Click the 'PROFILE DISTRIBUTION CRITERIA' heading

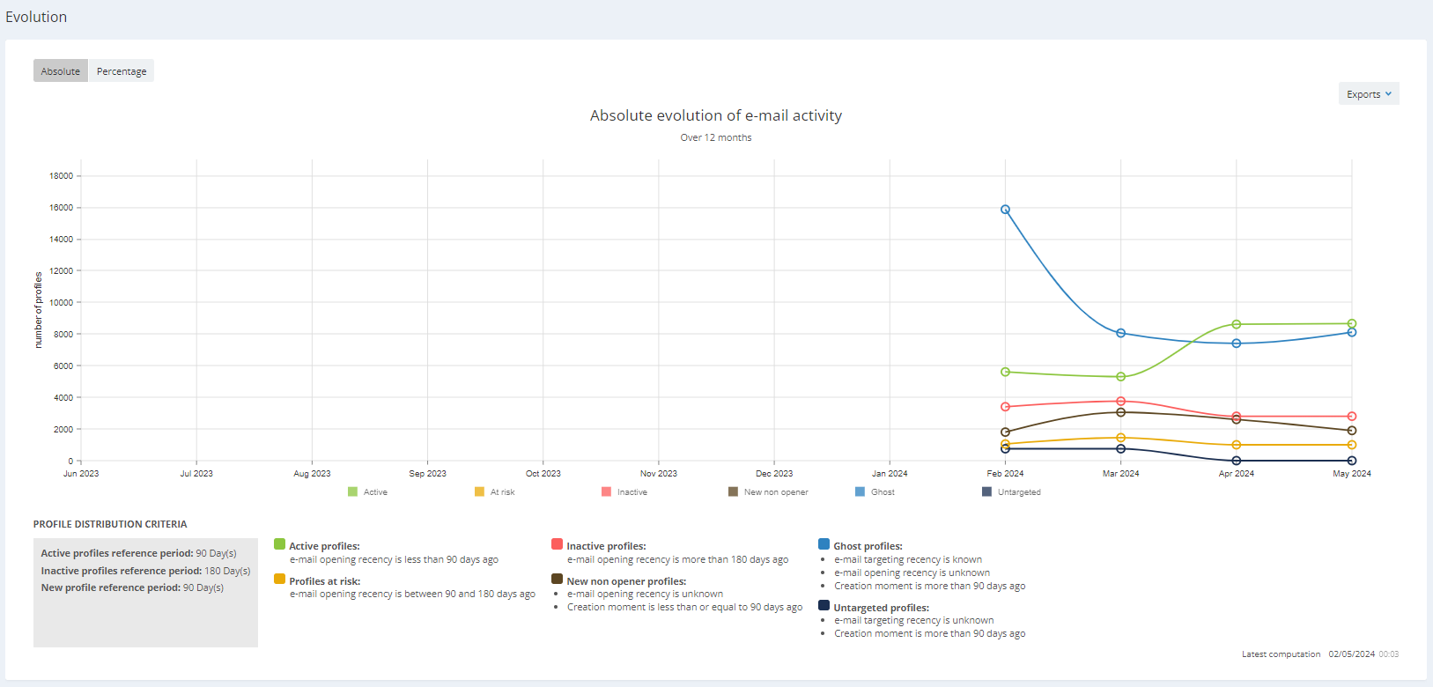coord(110,524)
